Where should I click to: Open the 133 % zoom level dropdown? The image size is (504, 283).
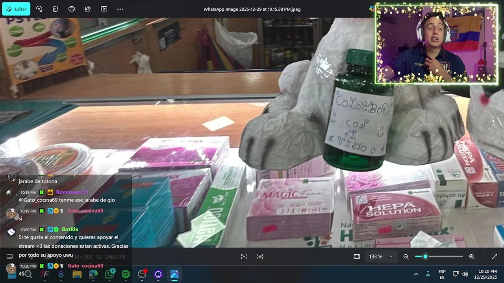click(381, 256)
